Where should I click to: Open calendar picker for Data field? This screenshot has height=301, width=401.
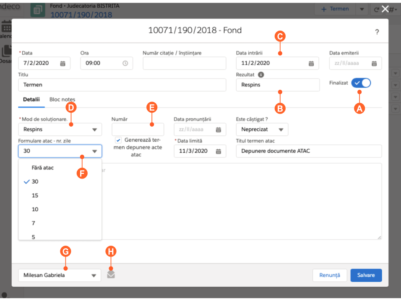click(62, 63)
